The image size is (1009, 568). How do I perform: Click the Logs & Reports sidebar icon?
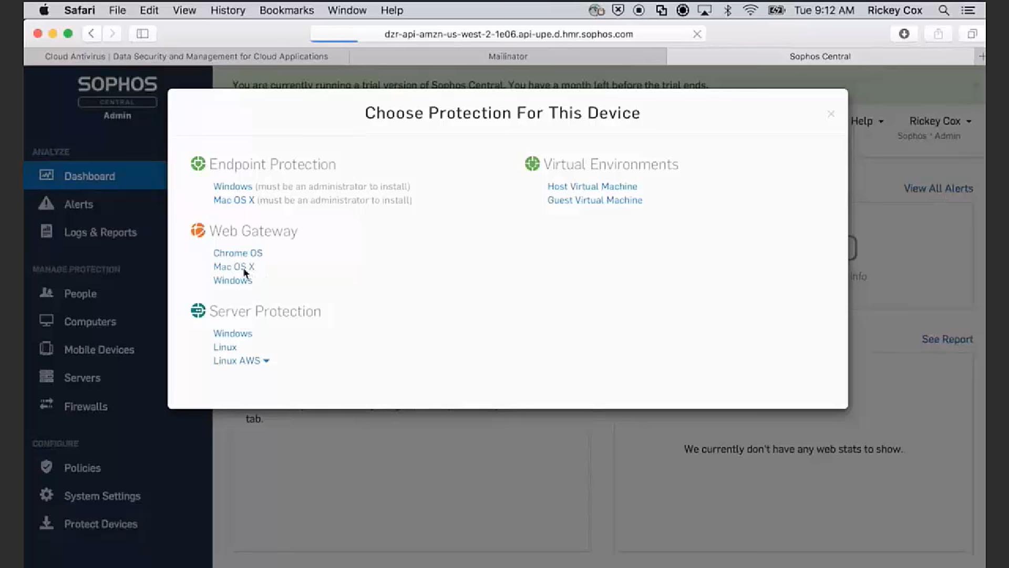tap(46, 231)
